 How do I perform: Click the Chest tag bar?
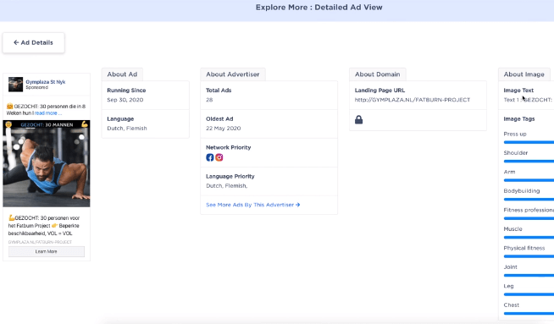(x=529, y=313)
